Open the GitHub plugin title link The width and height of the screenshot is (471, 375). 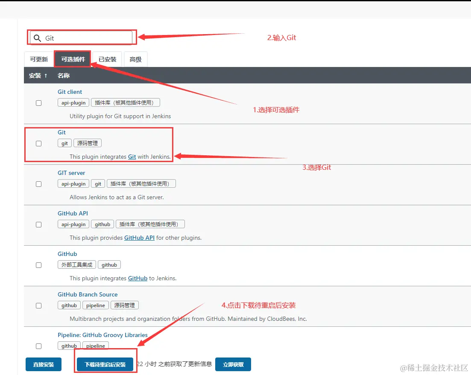point(67,254)
